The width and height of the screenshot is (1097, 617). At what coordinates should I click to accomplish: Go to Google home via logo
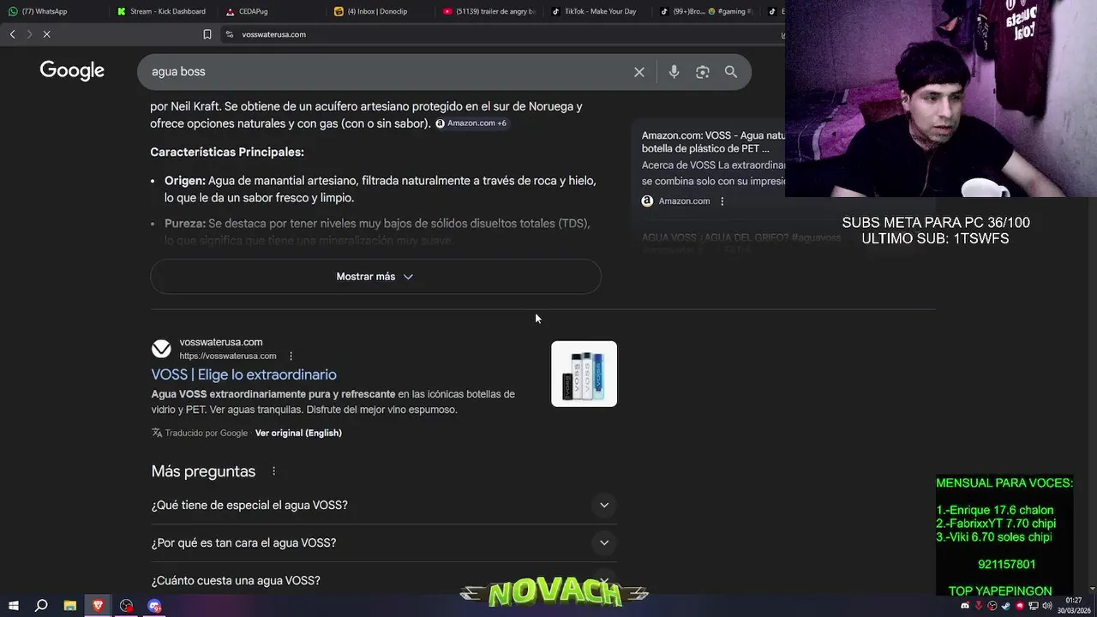pos(72,71)
